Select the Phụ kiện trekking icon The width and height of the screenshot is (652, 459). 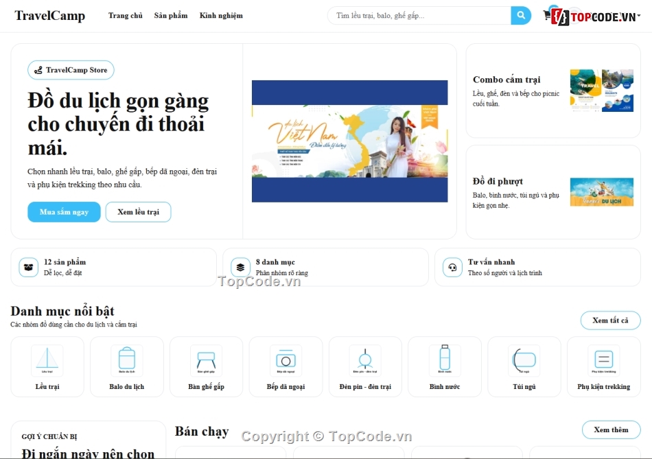[x=604, y=360]
